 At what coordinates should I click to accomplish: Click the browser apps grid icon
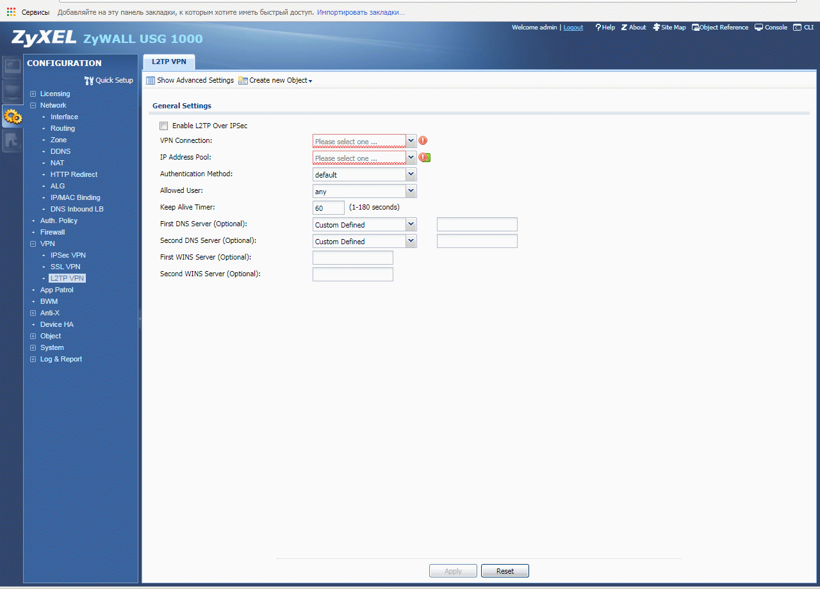(x=11, y=12)
